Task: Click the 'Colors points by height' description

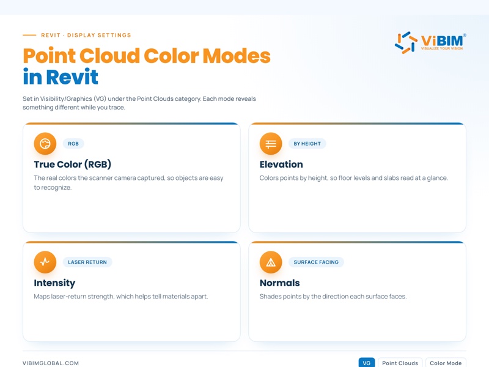Action: point(354,178)
